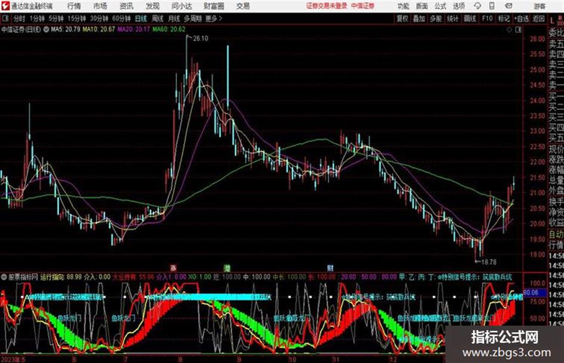Click the 中信证券 broker link
Image resolution: width=564 pixels, height=363 pixels.
[363, 6]
